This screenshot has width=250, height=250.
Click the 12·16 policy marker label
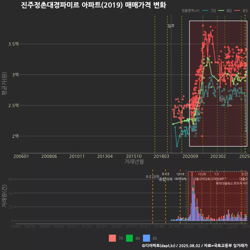pyautogui.click(x=180, y=174)
